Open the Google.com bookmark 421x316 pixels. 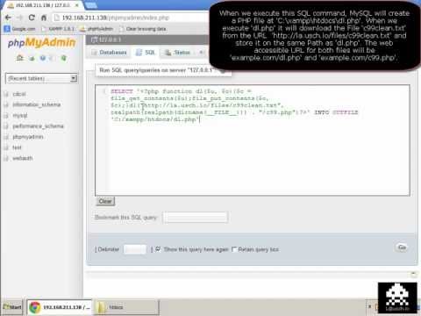(19, 29)
